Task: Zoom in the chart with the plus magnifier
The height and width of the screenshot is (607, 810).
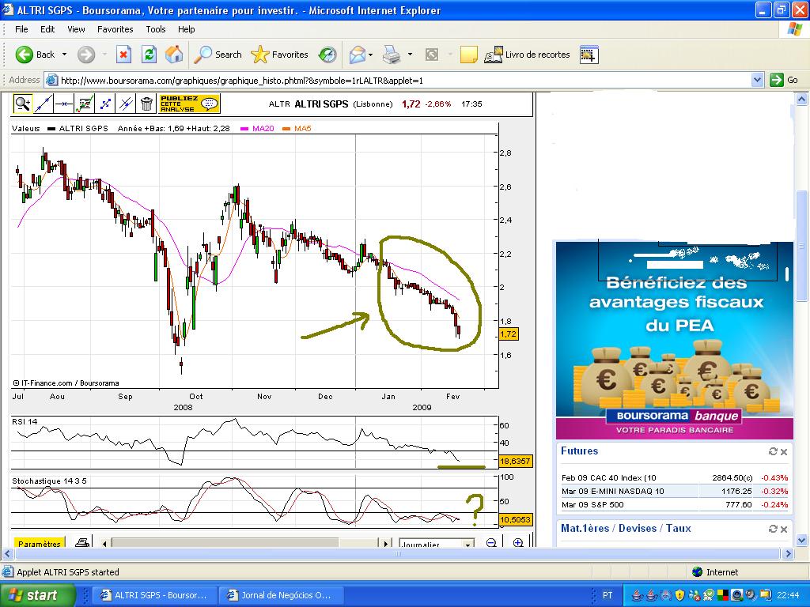Action: (518, 542)
